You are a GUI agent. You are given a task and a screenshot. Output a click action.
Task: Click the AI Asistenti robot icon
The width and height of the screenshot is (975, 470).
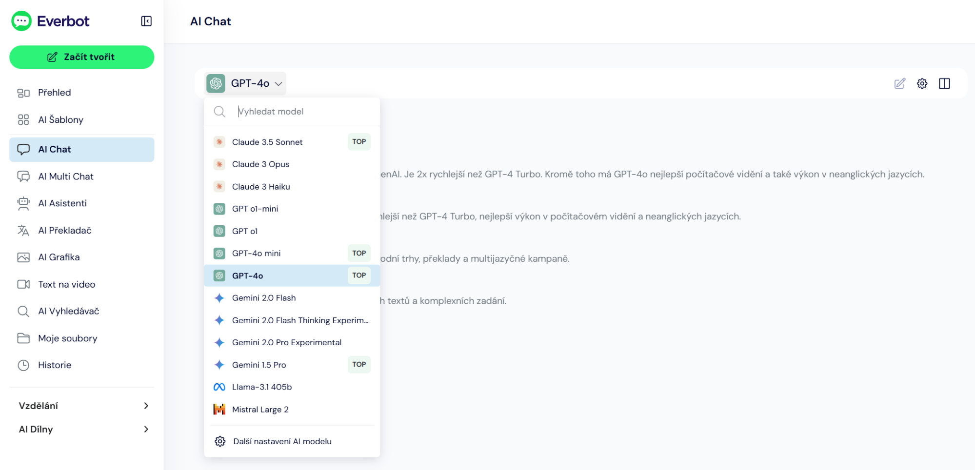[23, 203]
